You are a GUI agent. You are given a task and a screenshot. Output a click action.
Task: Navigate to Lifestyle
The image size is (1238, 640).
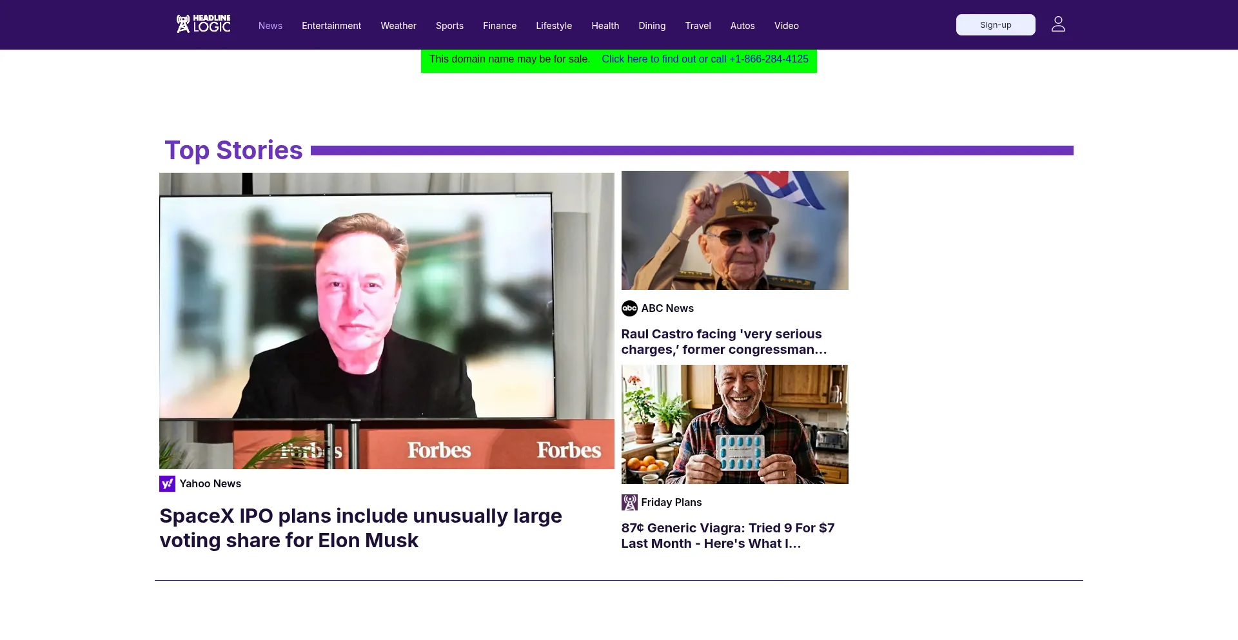coord(554,26)
